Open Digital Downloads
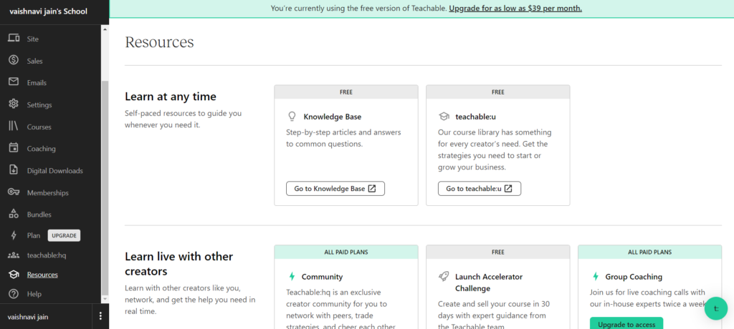Screen dimensions: 734x329 [x=54, y=170]
